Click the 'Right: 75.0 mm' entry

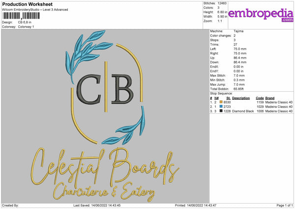coord(228,53)
